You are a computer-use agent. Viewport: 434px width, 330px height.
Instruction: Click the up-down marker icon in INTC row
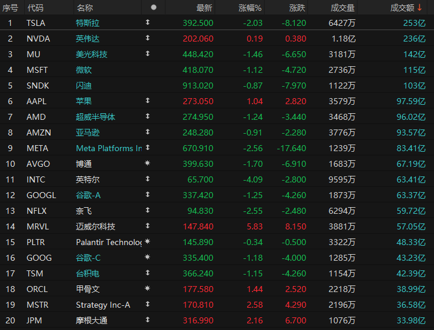(x=148, y=179)
